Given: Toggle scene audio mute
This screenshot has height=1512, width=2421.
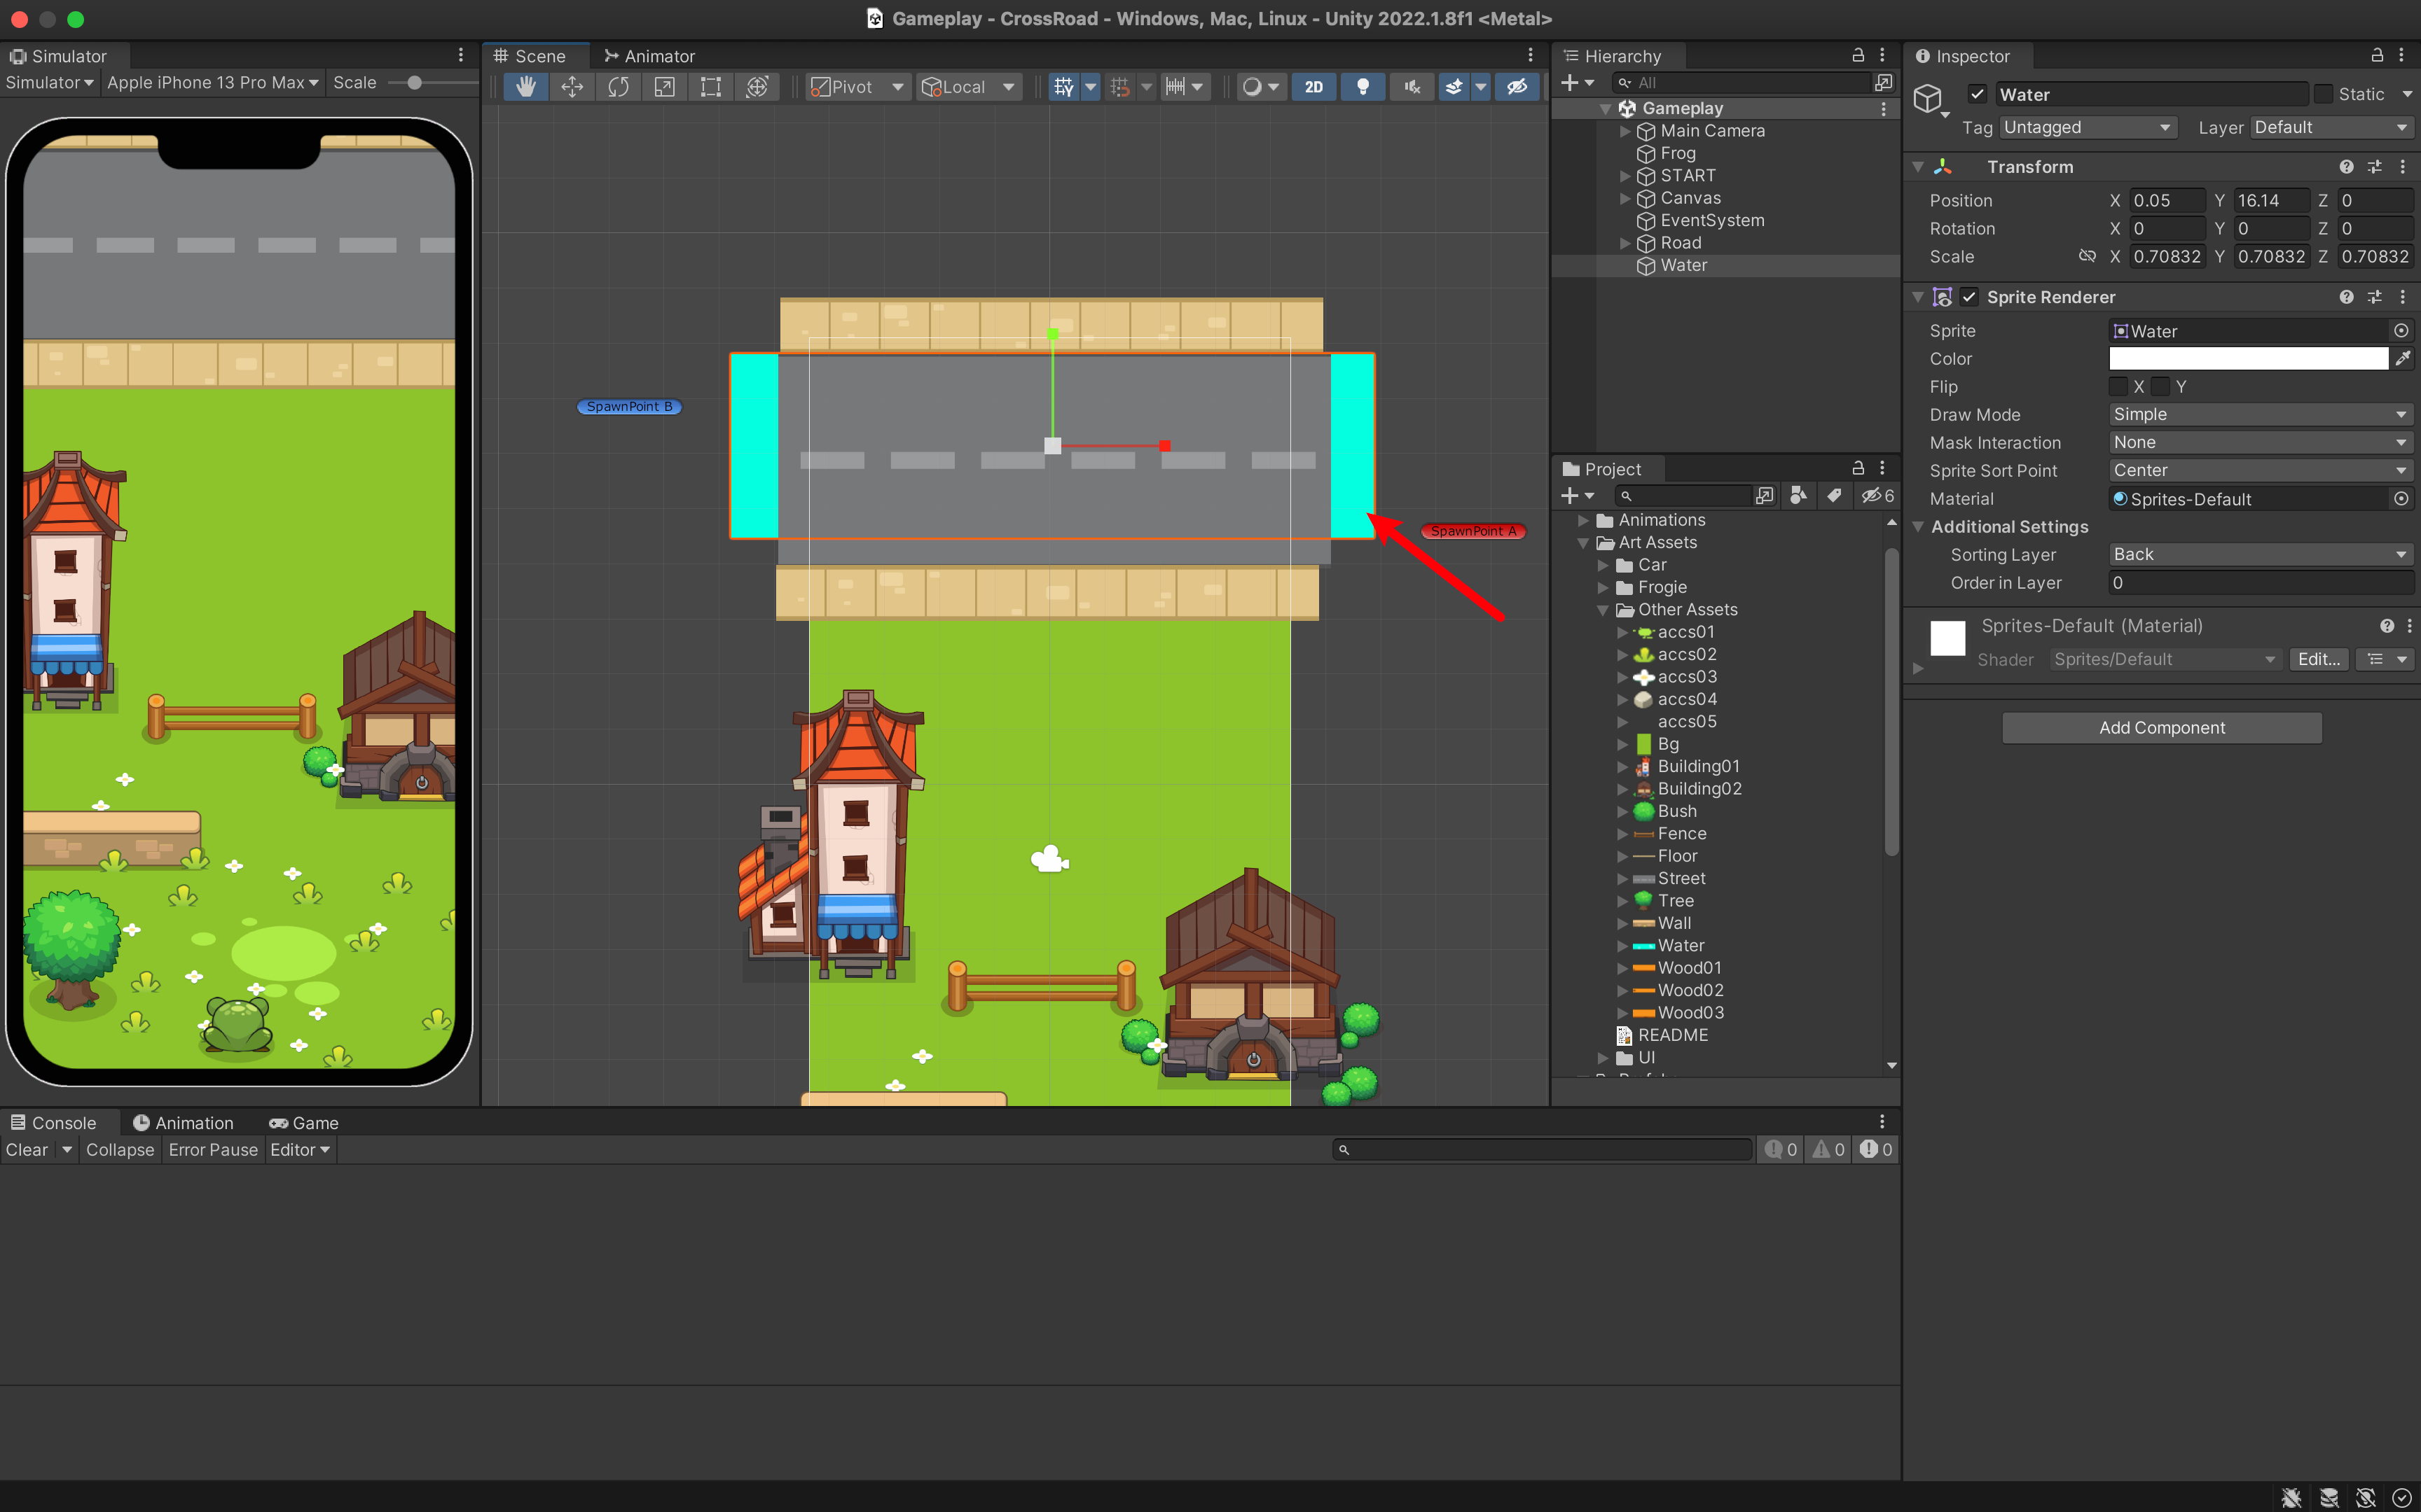Looking at the screenshot, I should coord(1412,87).
